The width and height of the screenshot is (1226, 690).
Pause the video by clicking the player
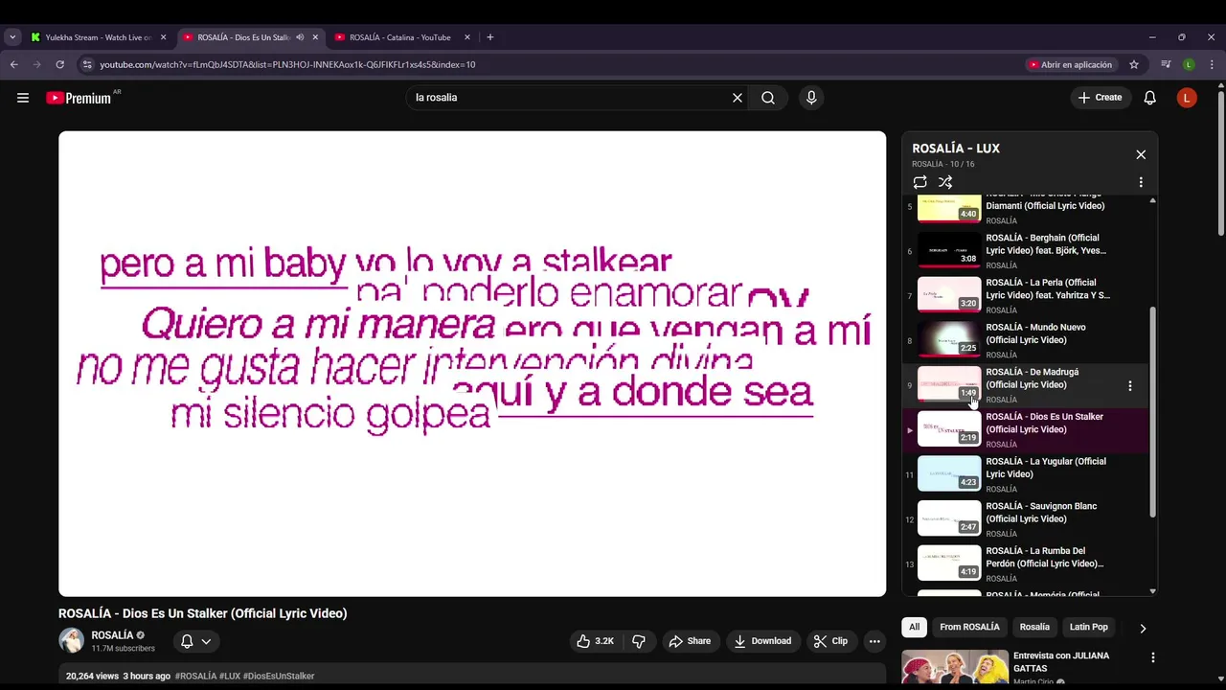[x=472, y=364]
